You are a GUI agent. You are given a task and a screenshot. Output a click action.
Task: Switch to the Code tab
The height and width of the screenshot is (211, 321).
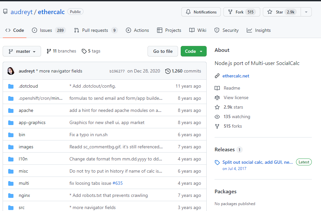coord(14,30)
